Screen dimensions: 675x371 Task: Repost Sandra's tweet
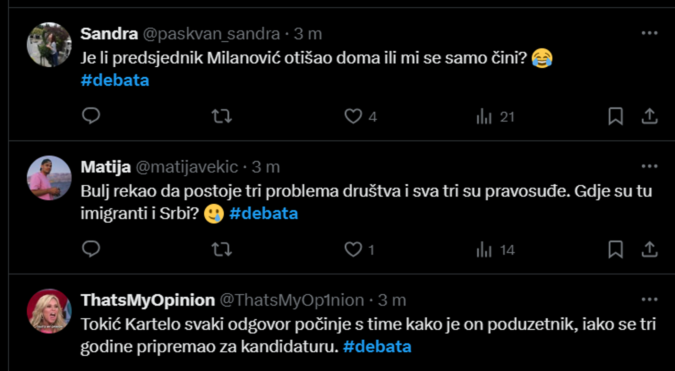point(222,116)
